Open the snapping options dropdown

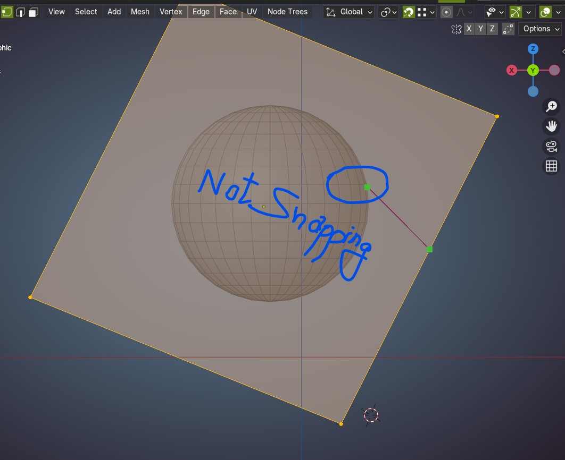[427, 12]
